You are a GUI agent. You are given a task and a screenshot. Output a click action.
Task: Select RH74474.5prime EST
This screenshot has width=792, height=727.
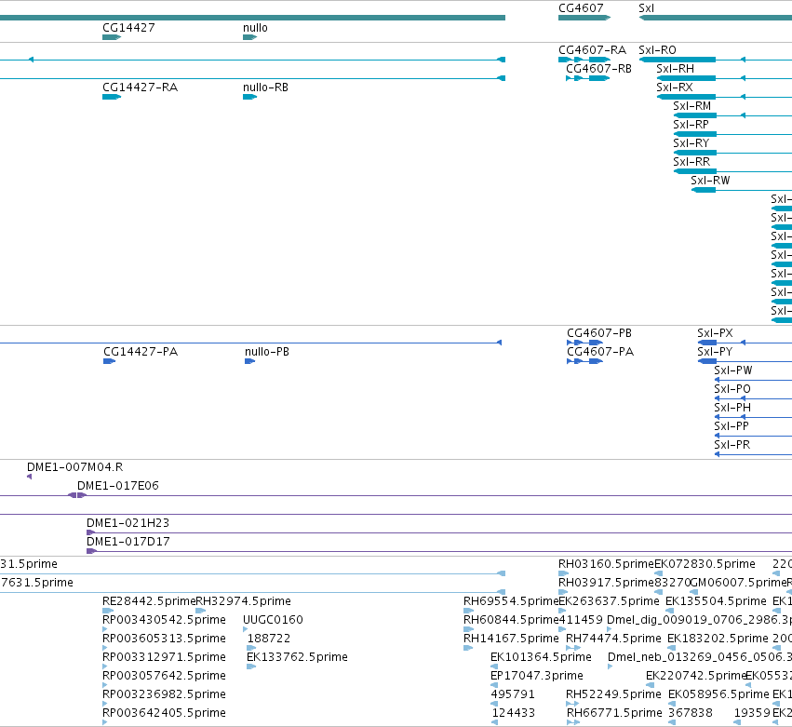point(574,648)
